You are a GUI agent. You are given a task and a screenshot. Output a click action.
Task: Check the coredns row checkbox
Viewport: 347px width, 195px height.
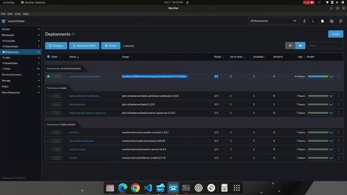[x=48, y=132]
